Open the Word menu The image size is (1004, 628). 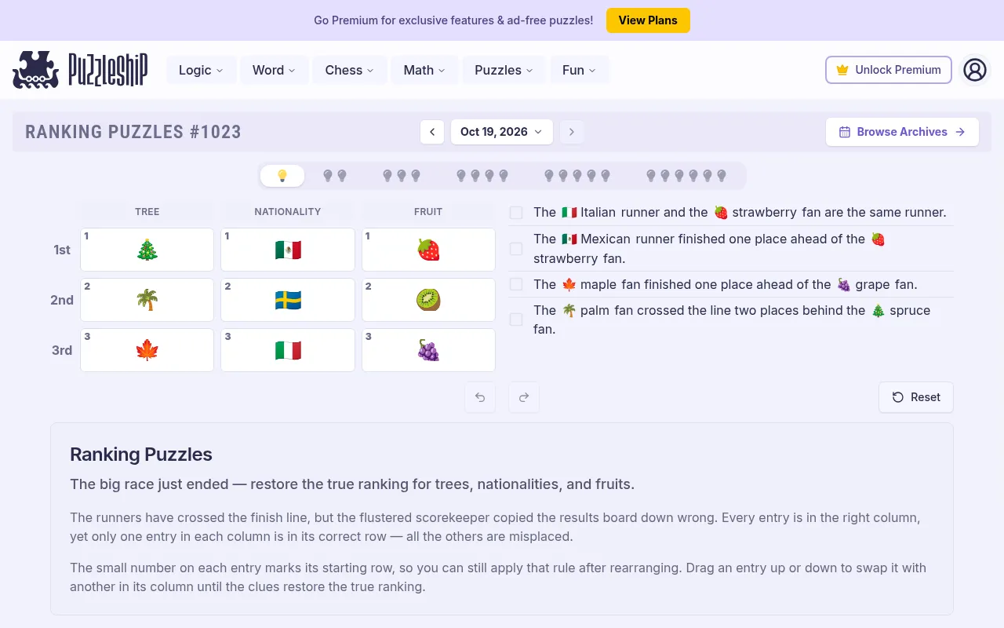pos(274,70)
